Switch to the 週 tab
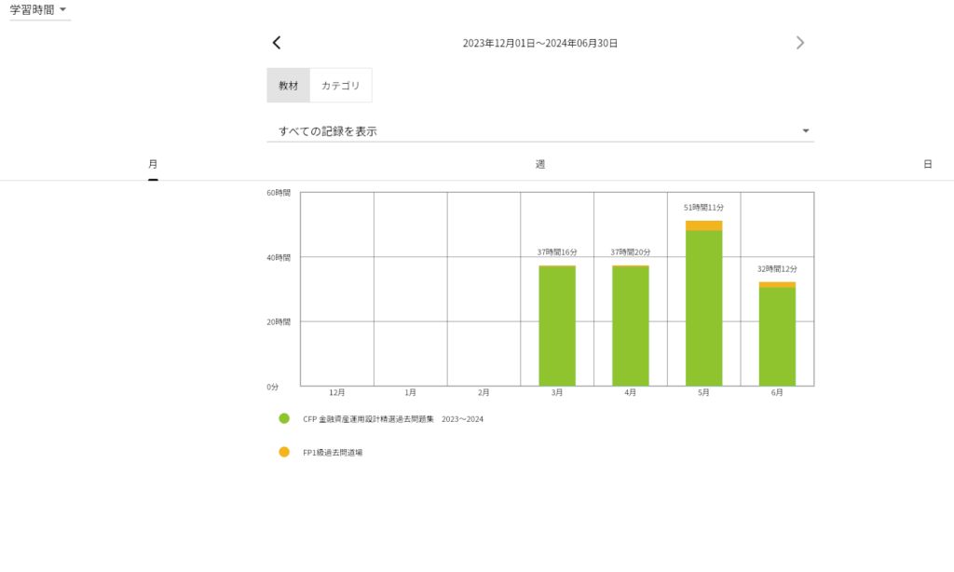Screen dimensions: 954x572 pyautogui.click(x=540, y=164)
